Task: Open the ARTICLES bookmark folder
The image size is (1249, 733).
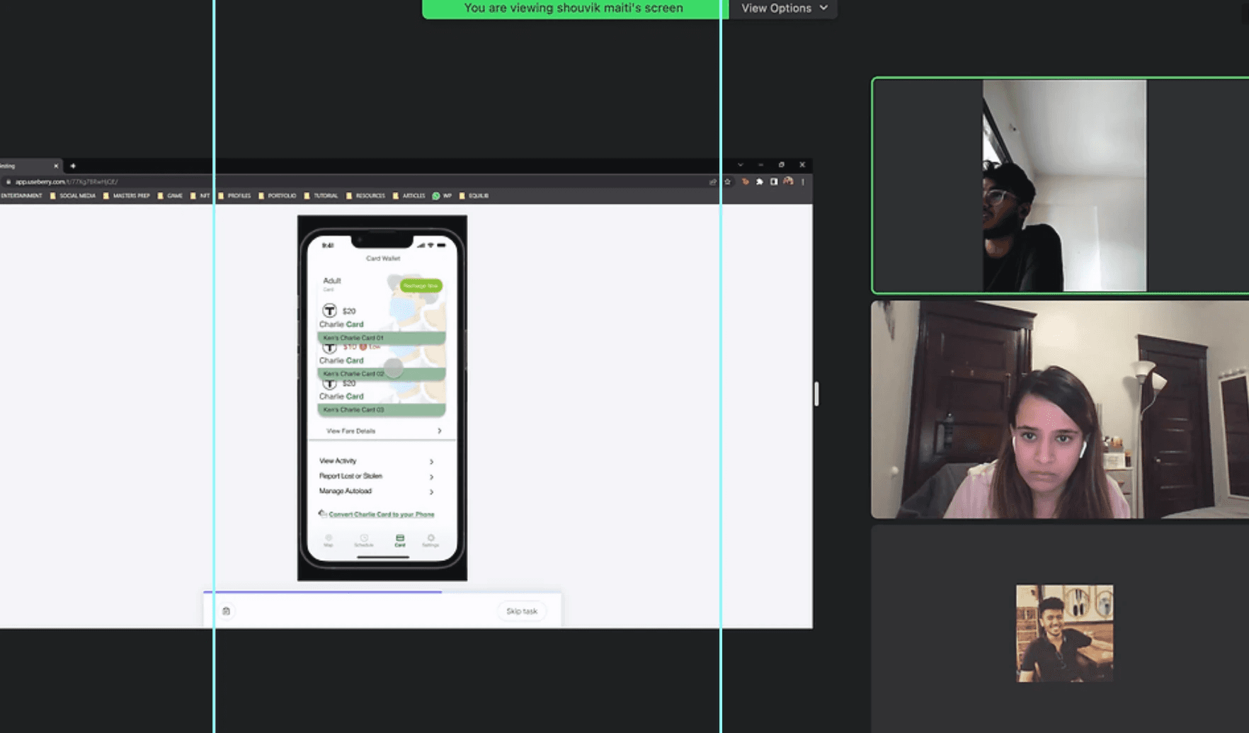Action: tap(409, 195)
